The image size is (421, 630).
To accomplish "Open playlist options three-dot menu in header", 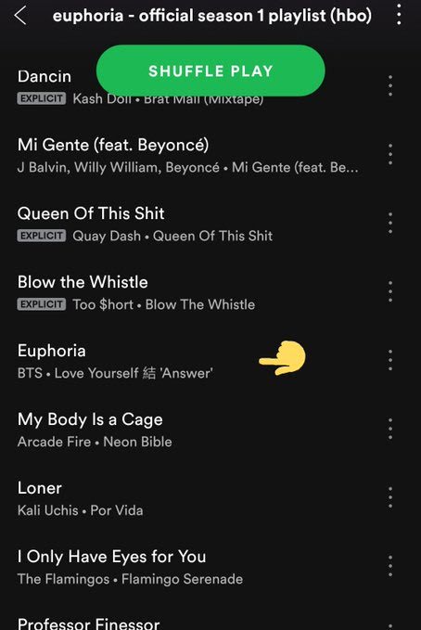I will coord(399,15).
